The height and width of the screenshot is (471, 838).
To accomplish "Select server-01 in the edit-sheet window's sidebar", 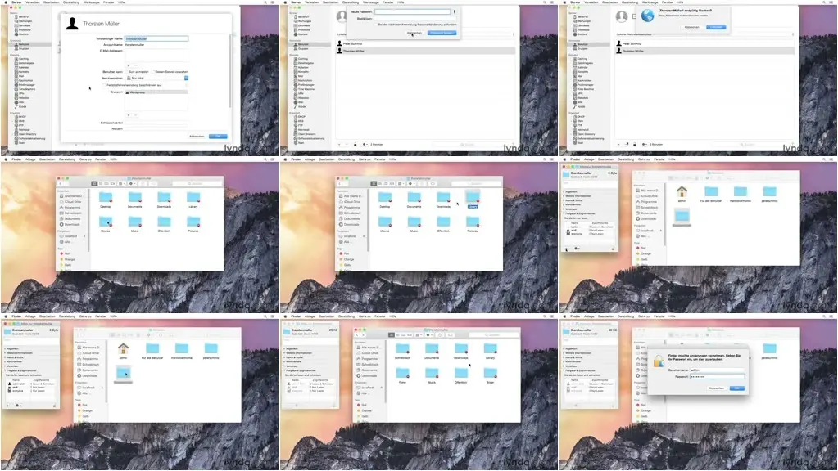I will (x=24, y=17).
